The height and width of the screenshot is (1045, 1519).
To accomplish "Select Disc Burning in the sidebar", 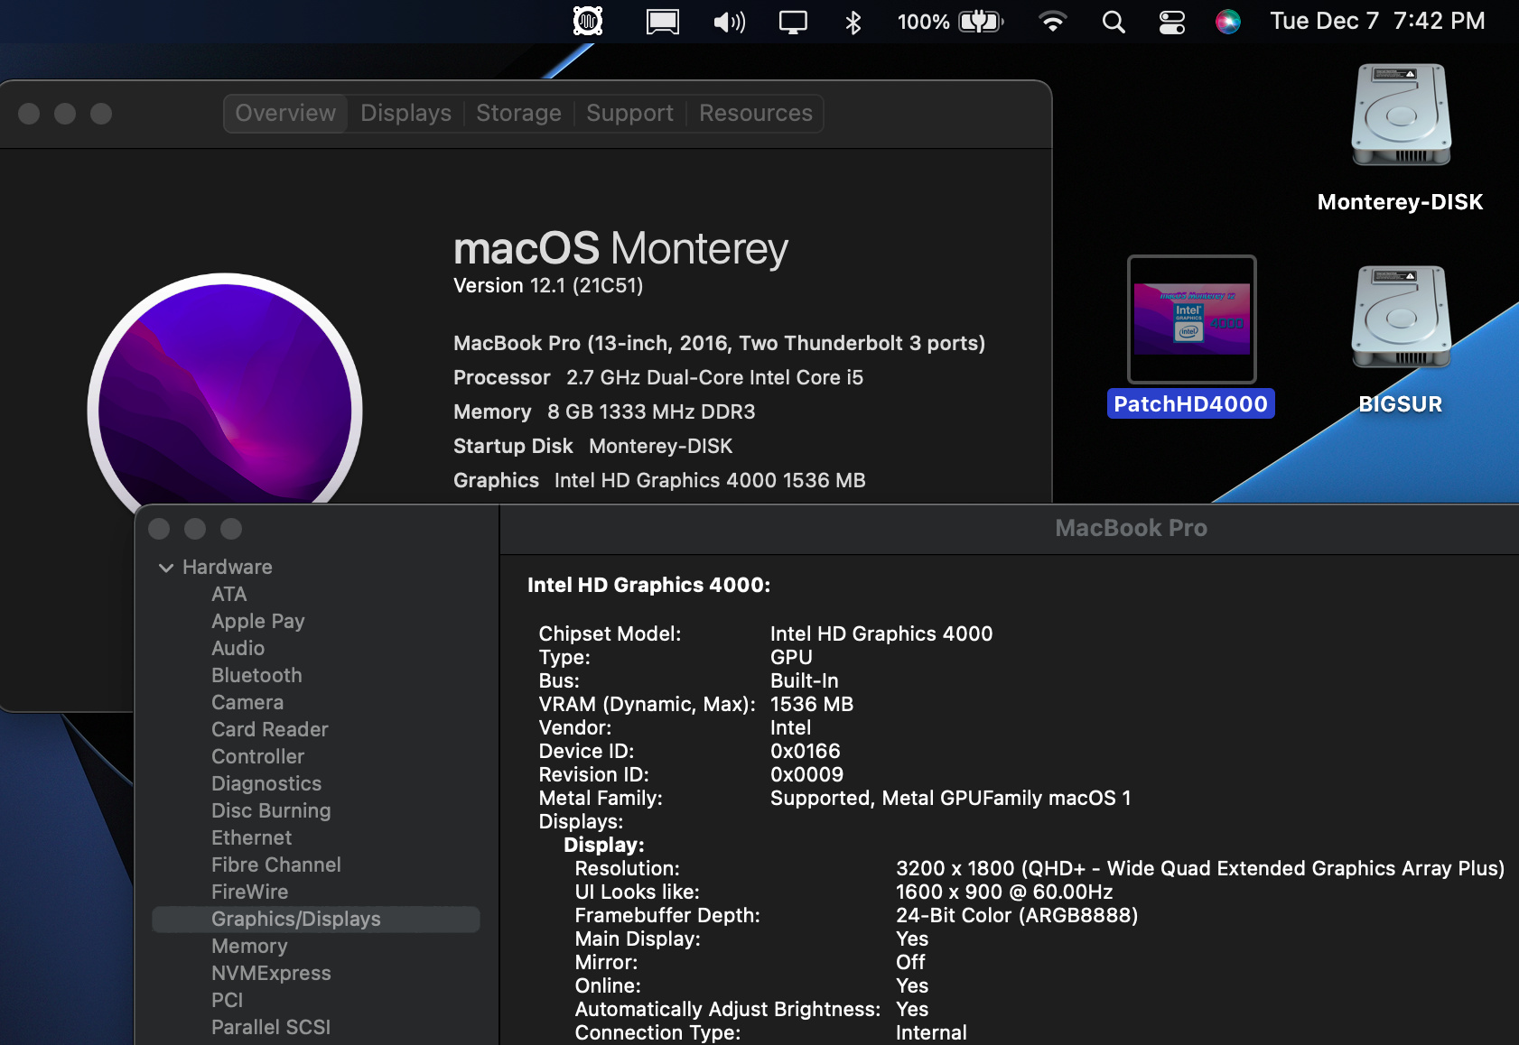I will 271,810.
